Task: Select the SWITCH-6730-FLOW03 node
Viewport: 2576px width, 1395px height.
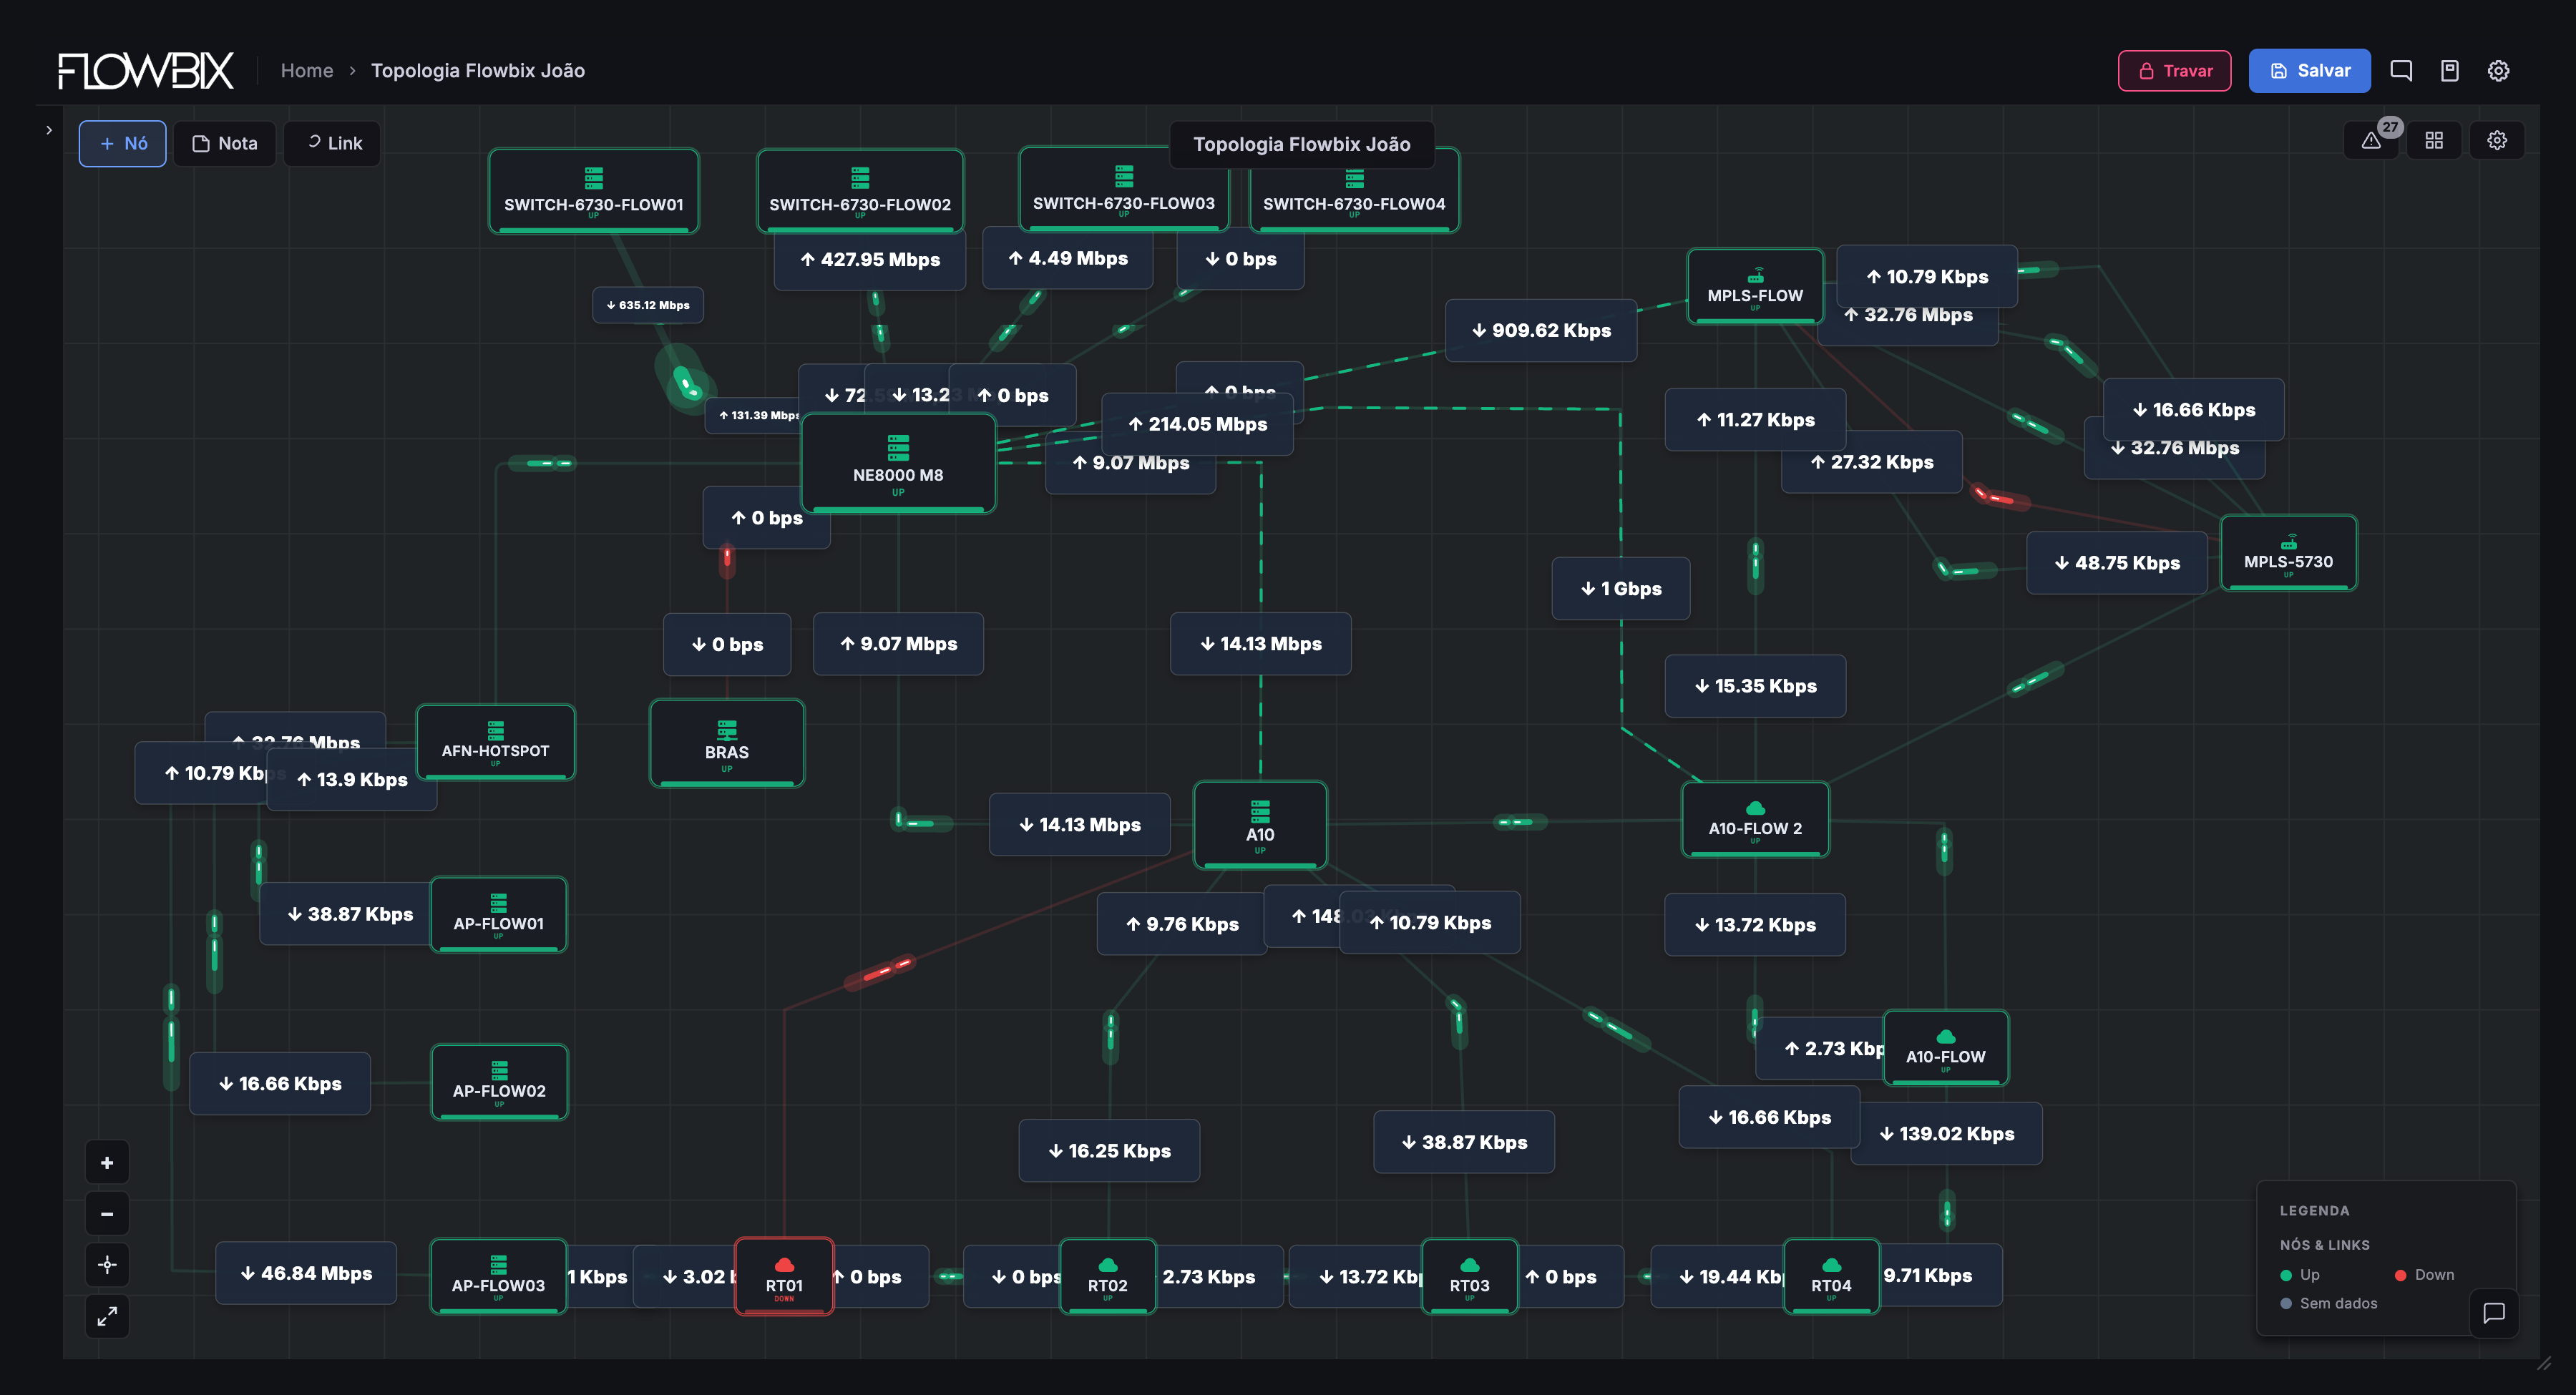Action: click(1123, 190)
